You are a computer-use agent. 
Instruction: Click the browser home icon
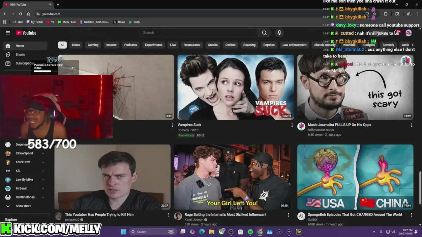pyautogui.click(x=28, y=14)
